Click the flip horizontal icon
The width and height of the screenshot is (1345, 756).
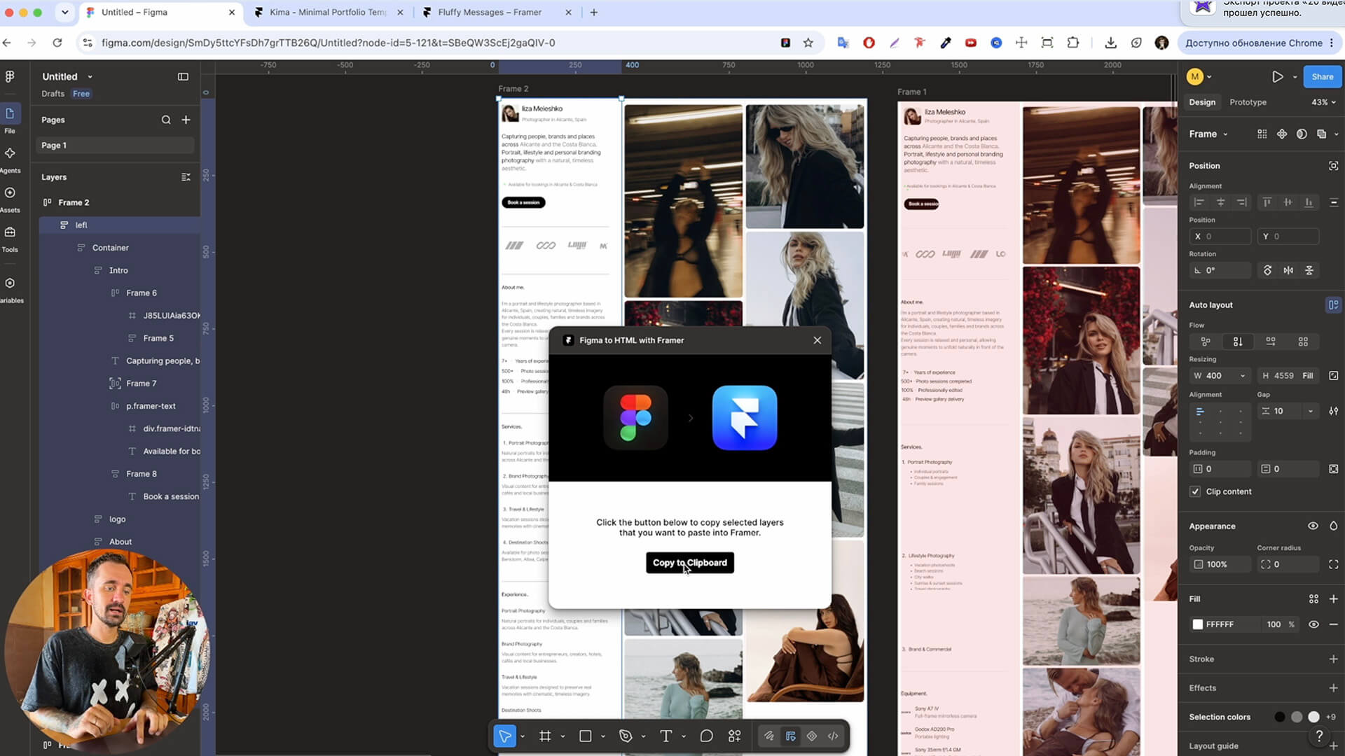pyautogui.click(x=1288, y=270)
